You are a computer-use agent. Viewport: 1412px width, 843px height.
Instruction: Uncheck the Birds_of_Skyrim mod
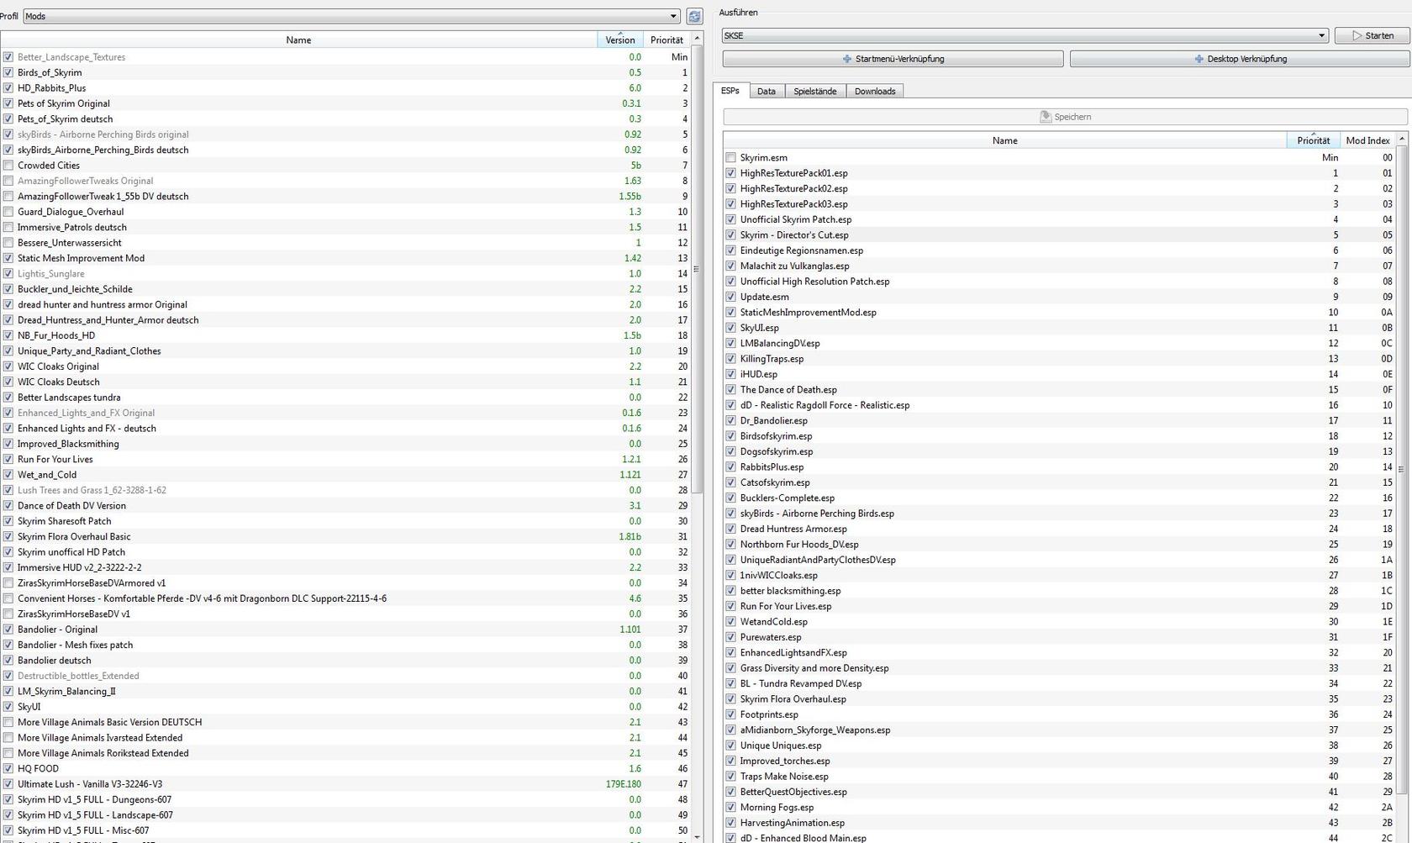click(x=8, y=72)
